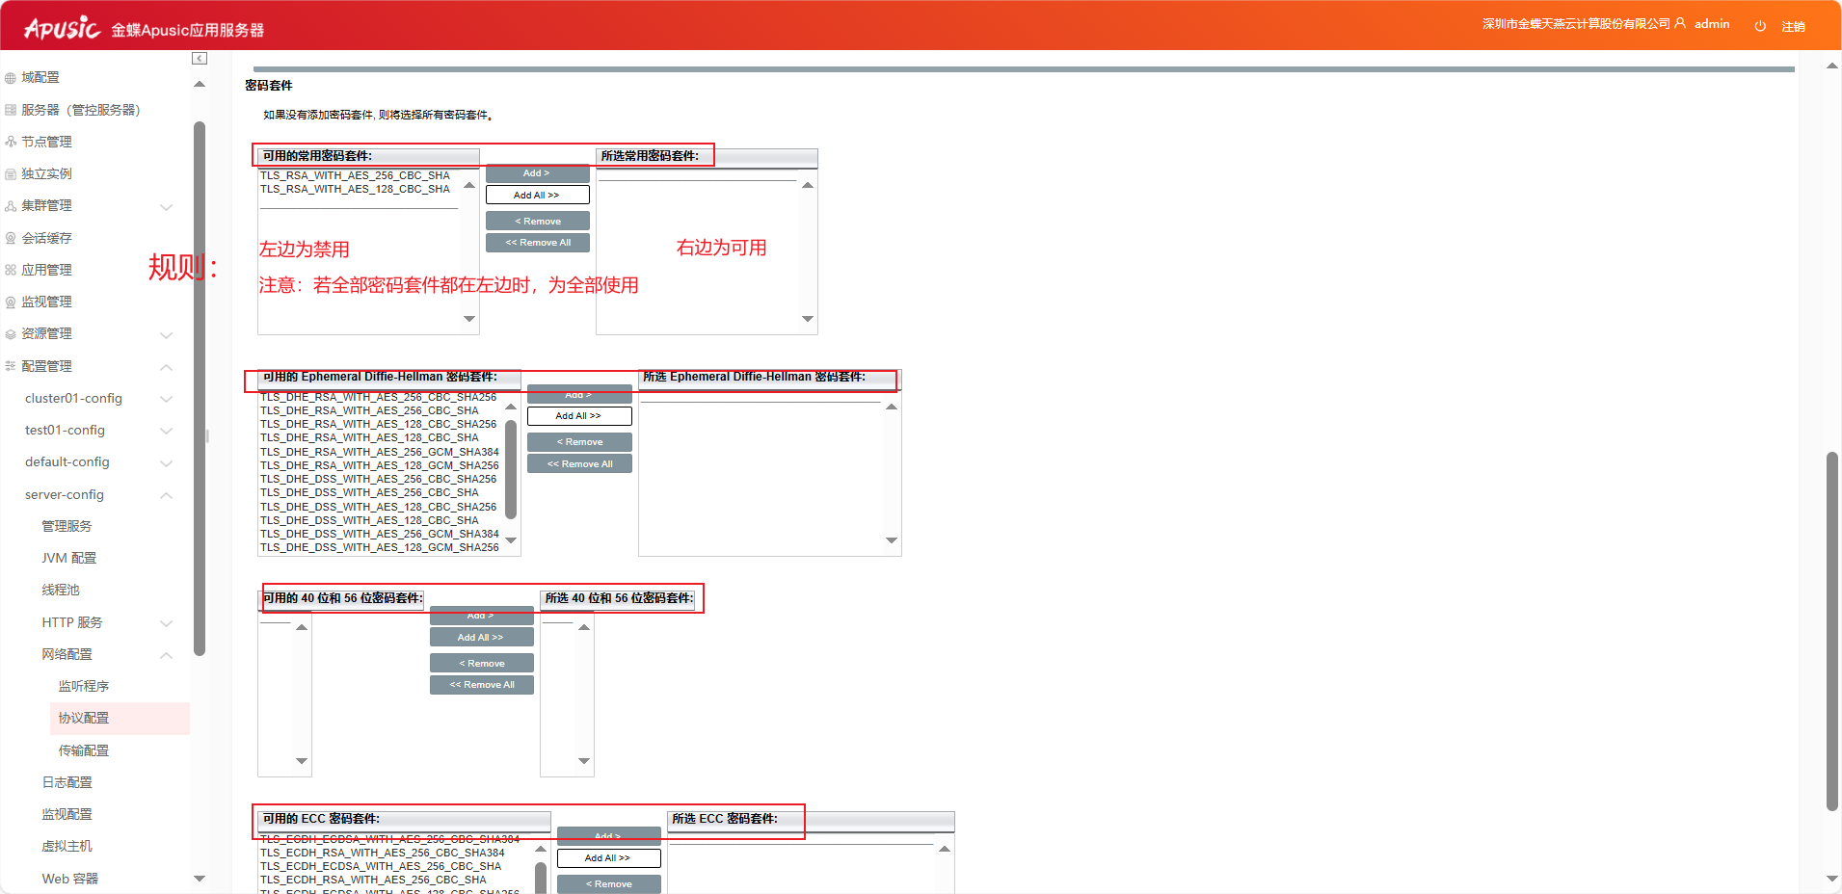Collapse the server-config chevron

(166, 495)
